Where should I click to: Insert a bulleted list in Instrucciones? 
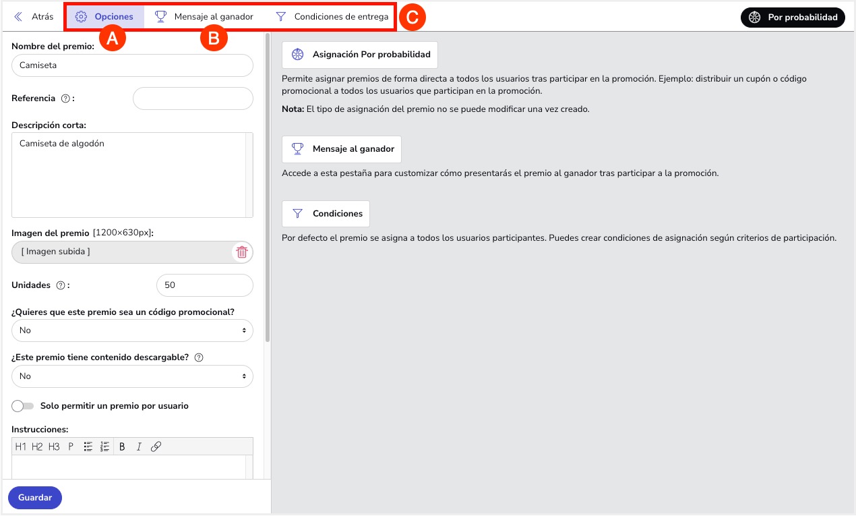coord(88,446)
